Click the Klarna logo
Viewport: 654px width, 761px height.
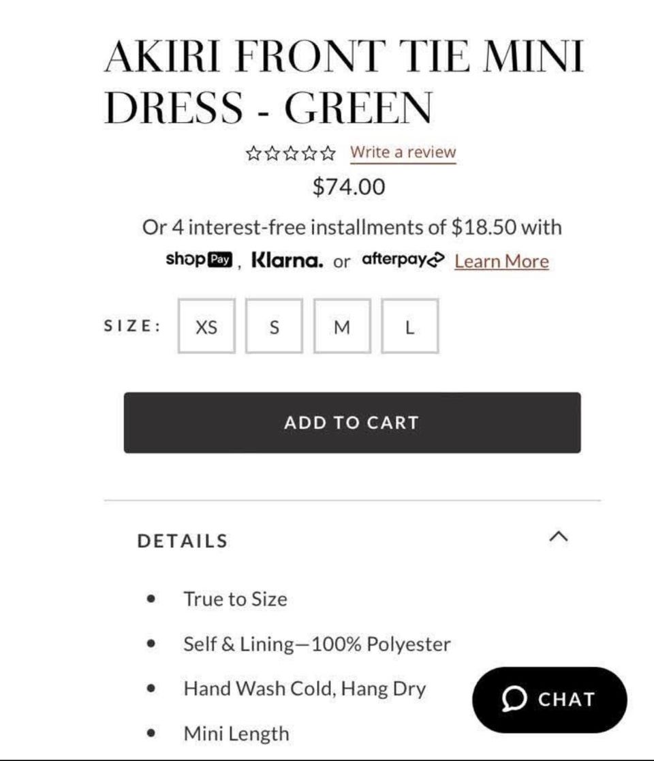point(287,260)
